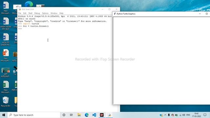Open Visual Studio Code from the taskbar
Image resolution: width=210 pixels, height=118 pixels.
(94, 115)
